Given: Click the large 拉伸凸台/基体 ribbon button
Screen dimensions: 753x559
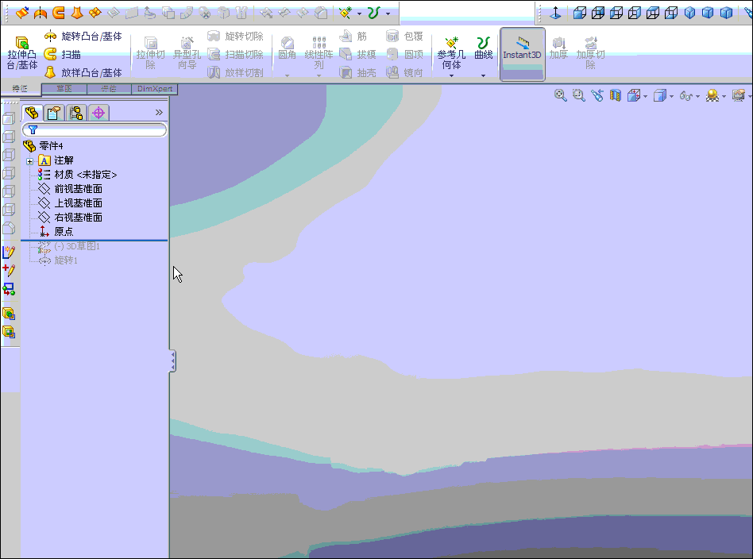Looking at the screenshot, I should point(22,53).
